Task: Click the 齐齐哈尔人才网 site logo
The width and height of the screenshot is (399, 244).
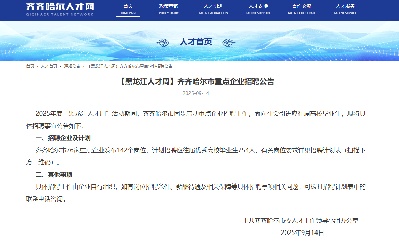Action: pyautogui.click(x=60, y=9)
